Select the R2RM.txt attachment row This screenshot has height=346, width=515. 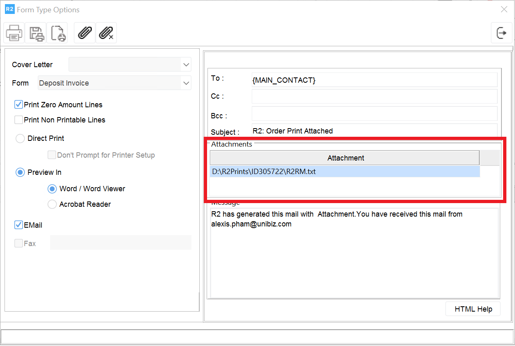[344, 172]
